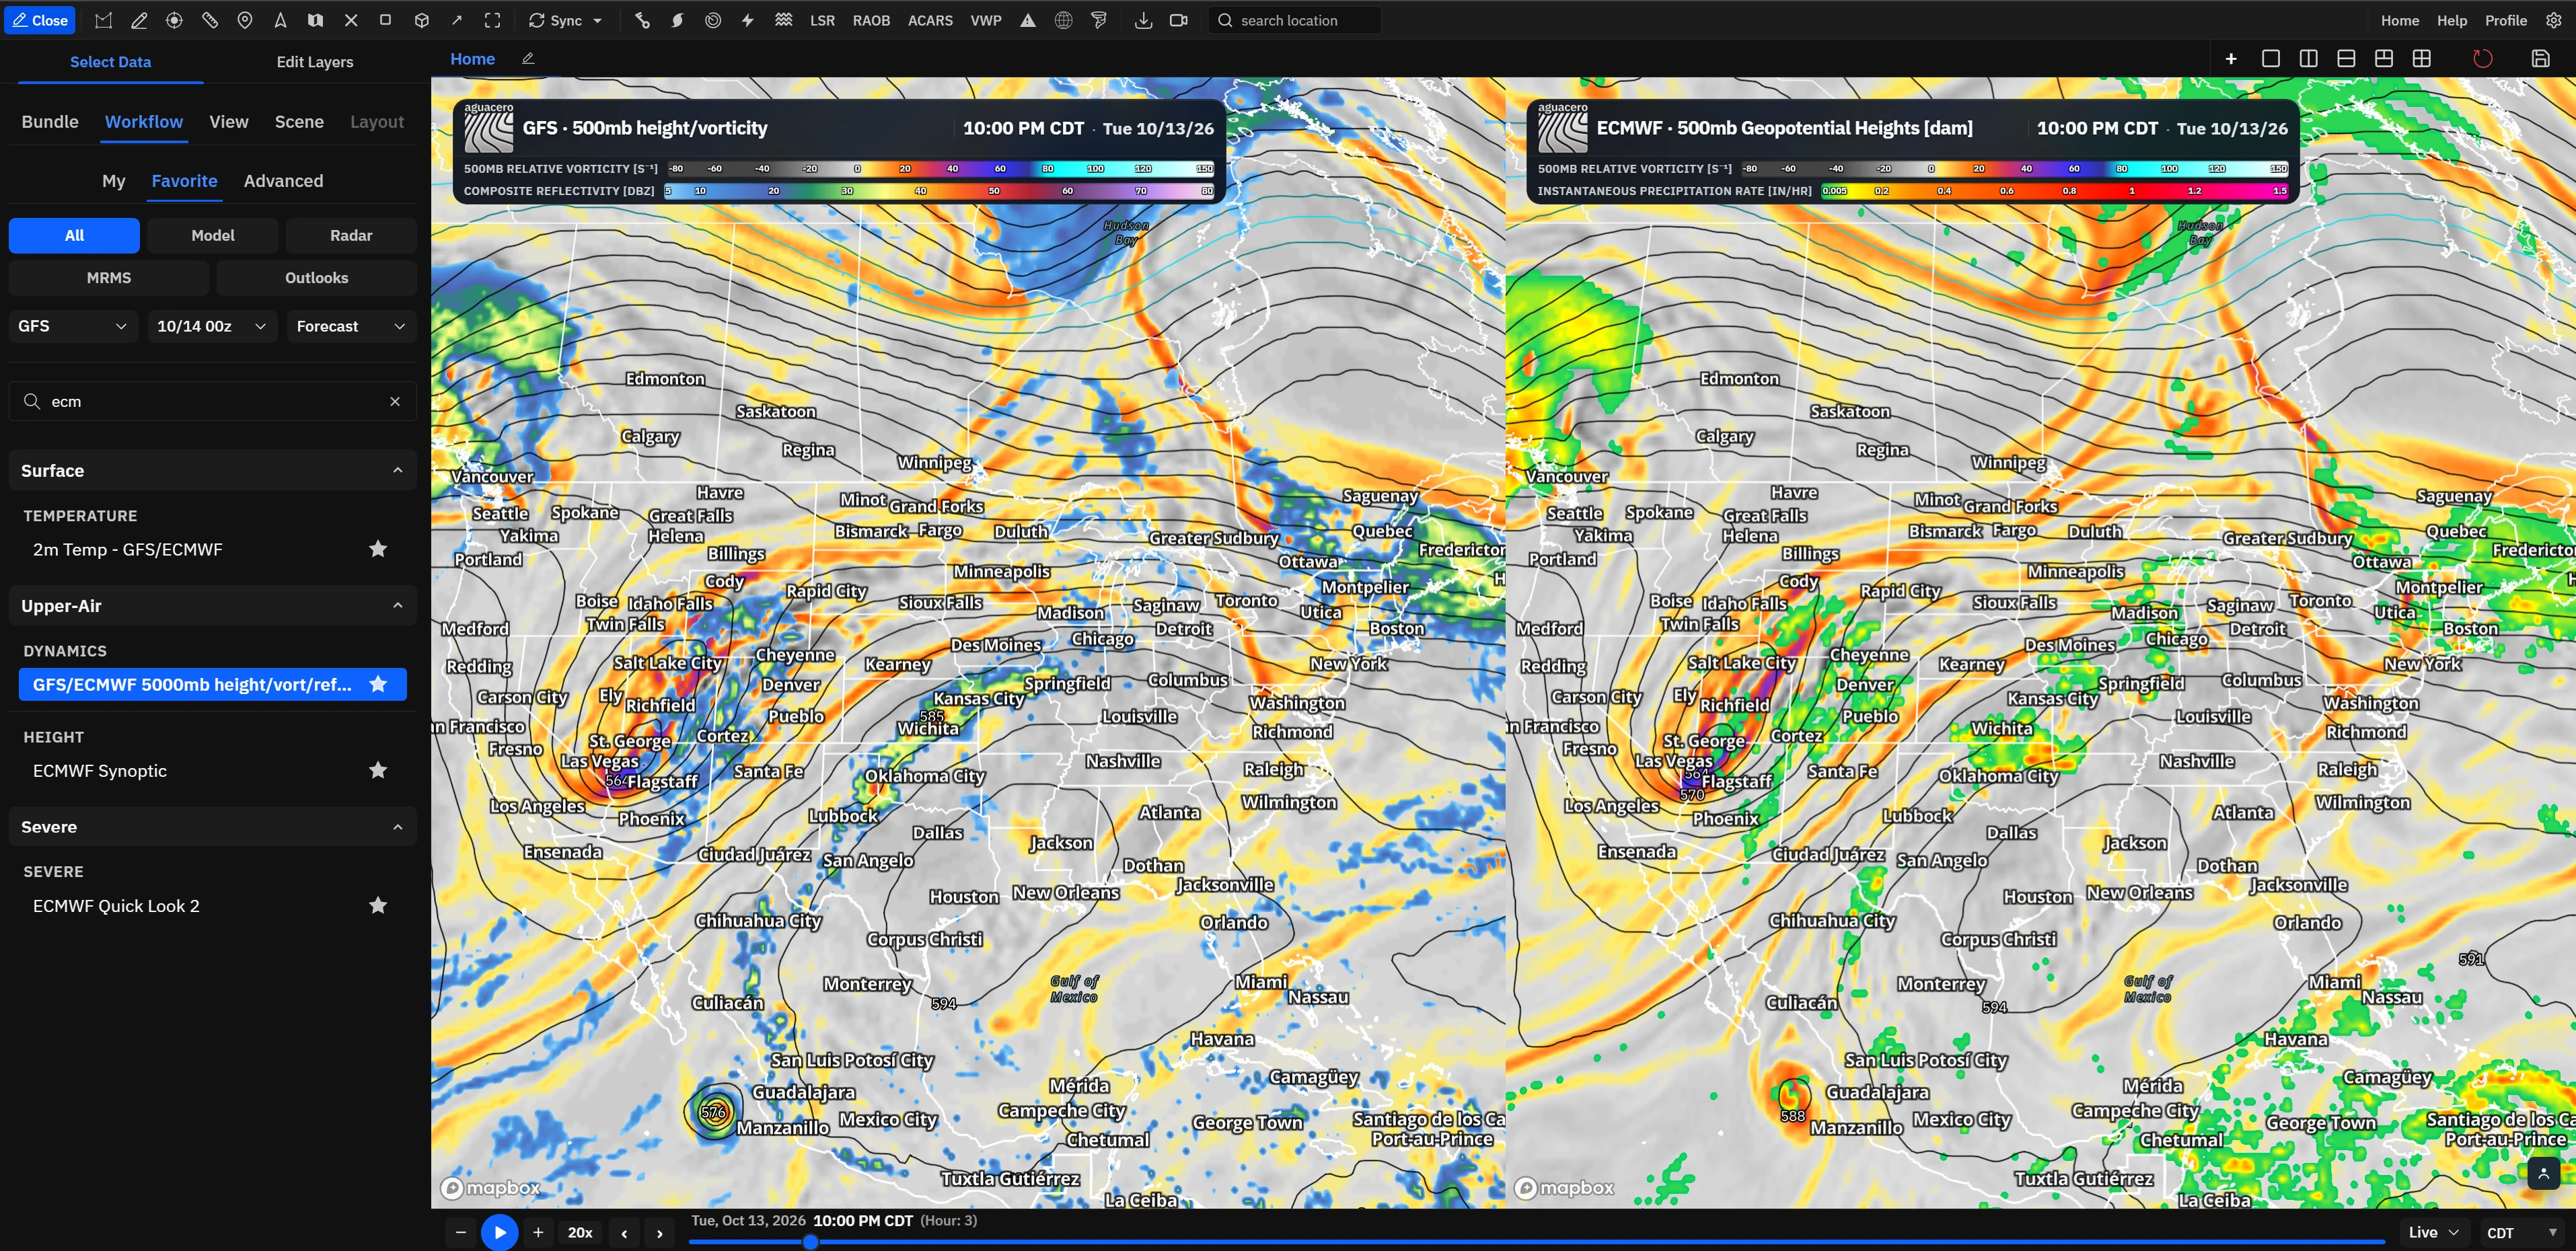Toggle star on ECMWF Quick Look 2

click(378, 905)
